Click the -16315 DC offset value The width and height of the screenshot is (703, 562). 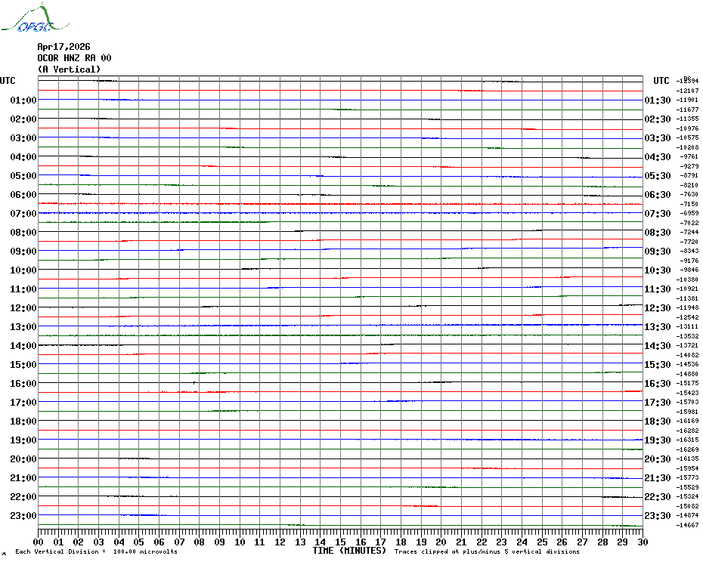click(x=687, y=440)
